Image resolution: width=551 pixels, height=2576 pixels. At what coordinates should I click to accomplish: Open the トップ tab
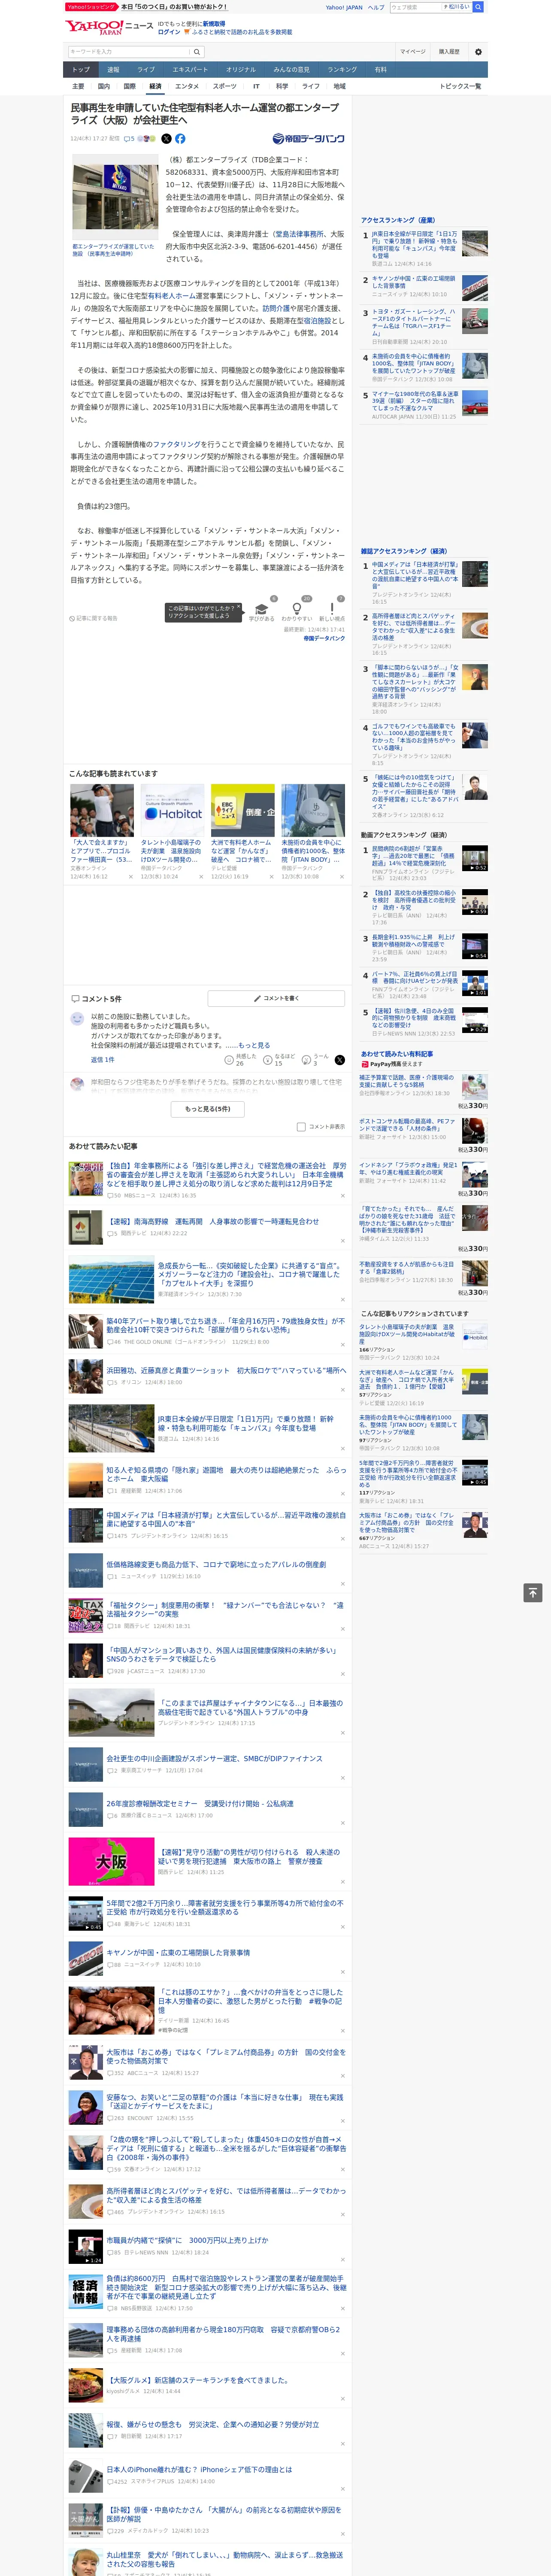[81, 70]
